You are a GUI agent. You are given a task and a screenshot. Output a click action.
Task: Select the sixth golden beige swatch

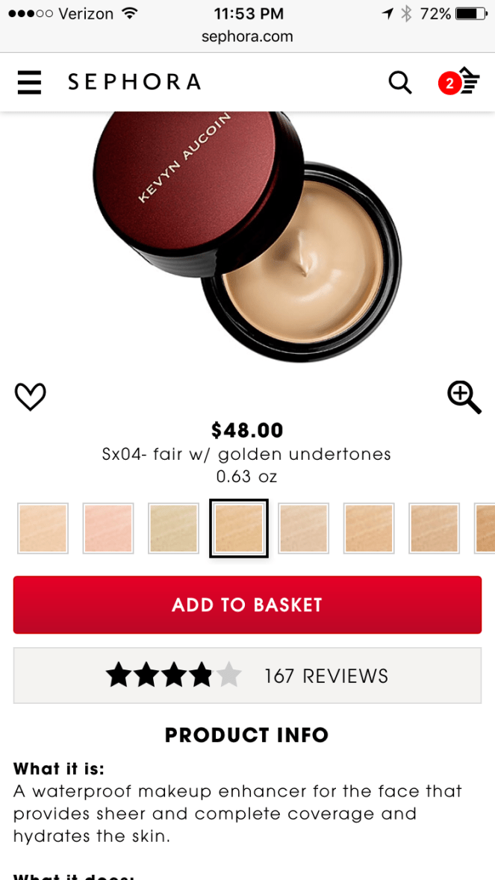point(370,528)
